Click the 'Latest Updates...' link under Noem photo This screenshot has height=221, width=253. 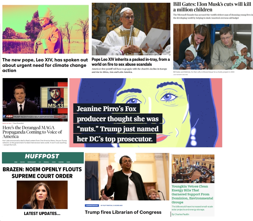(x=42, y=214)
